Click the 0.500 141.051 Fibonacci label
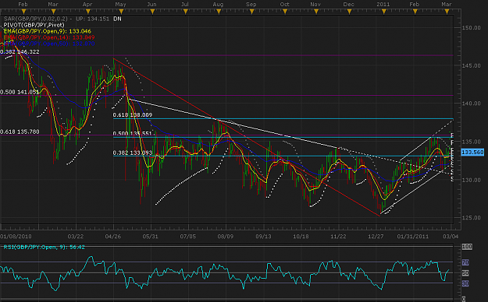Screen dimensions: 488x302 20,92
